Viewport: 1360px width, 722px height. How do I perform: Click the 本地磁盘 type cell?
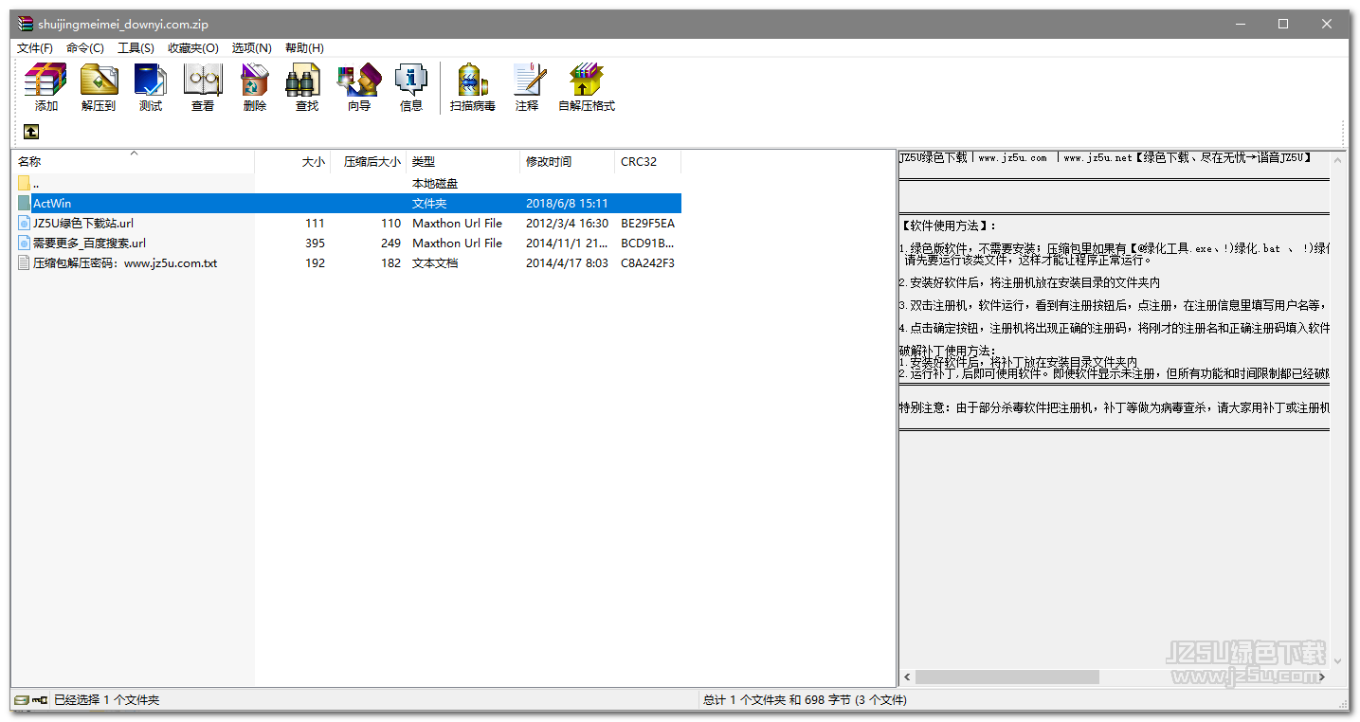[x=435, y=184]
